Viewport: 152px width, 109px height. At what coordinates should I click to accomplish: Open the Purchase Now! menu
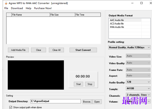click(43, 8)
